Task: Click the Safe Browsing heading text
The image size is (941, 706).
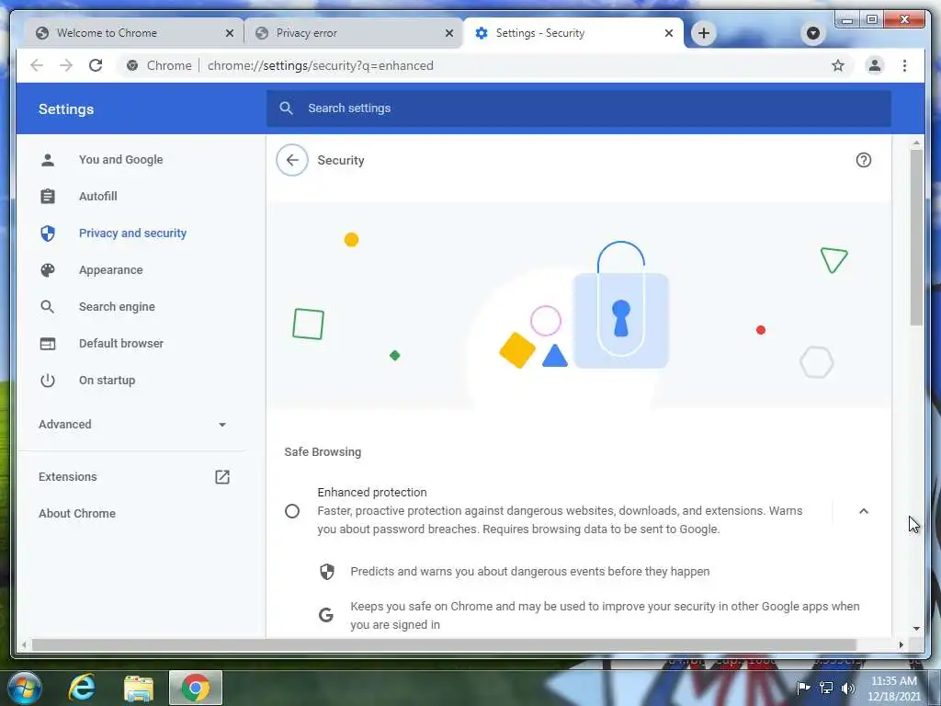Action: (323, 452)
